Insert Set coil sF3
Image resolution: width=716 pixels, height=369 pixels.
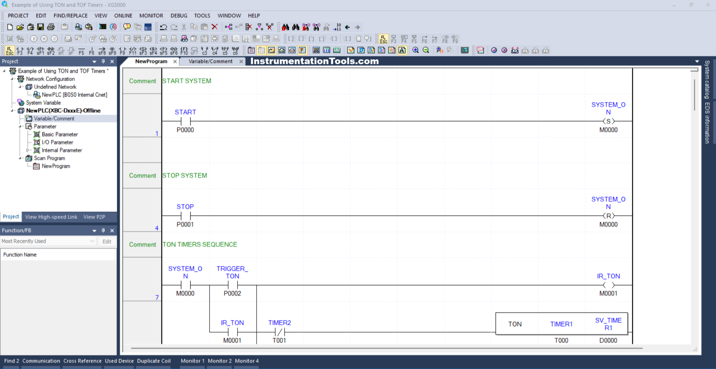[x=143, y=50]
